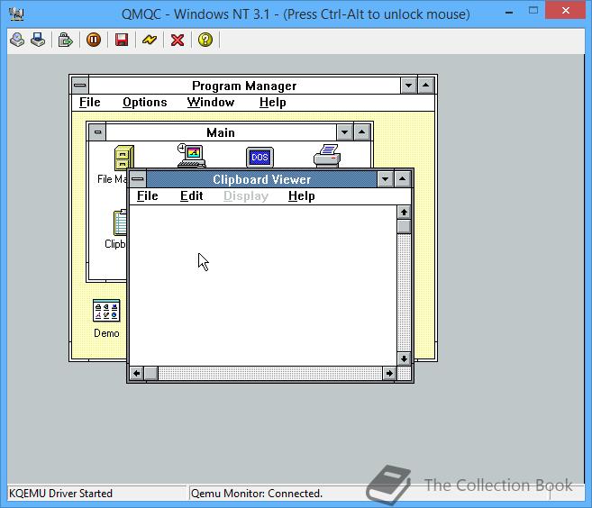Open Program Manager's Help menu
Viewport: 592px width, 508px height.
[x=273, y=103]
